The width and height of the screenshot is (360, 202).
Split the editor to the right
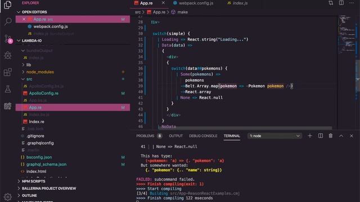pos(341,3)
